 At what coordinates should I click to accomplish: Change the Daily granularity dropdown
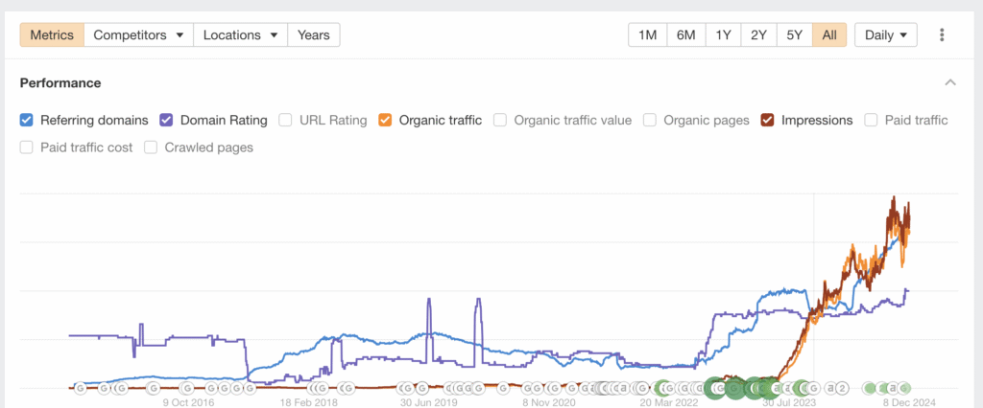coord(885,35)
